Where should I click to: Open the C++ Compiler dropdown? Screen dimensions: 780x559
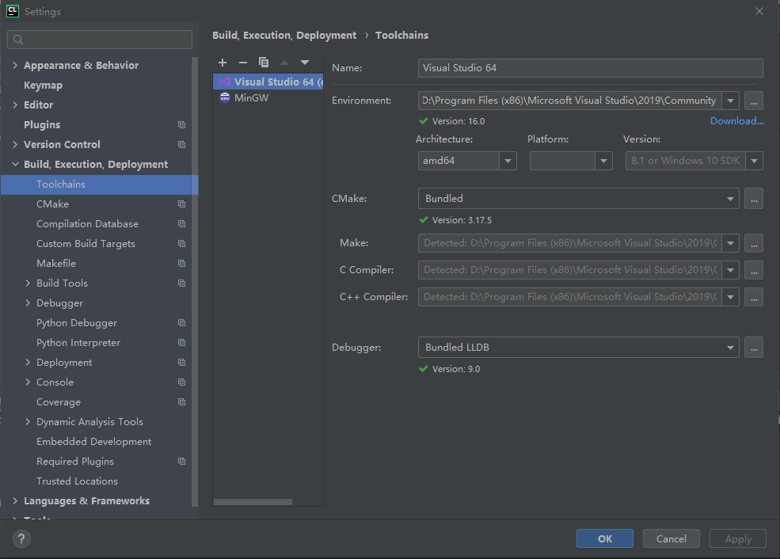click(730, 297)
